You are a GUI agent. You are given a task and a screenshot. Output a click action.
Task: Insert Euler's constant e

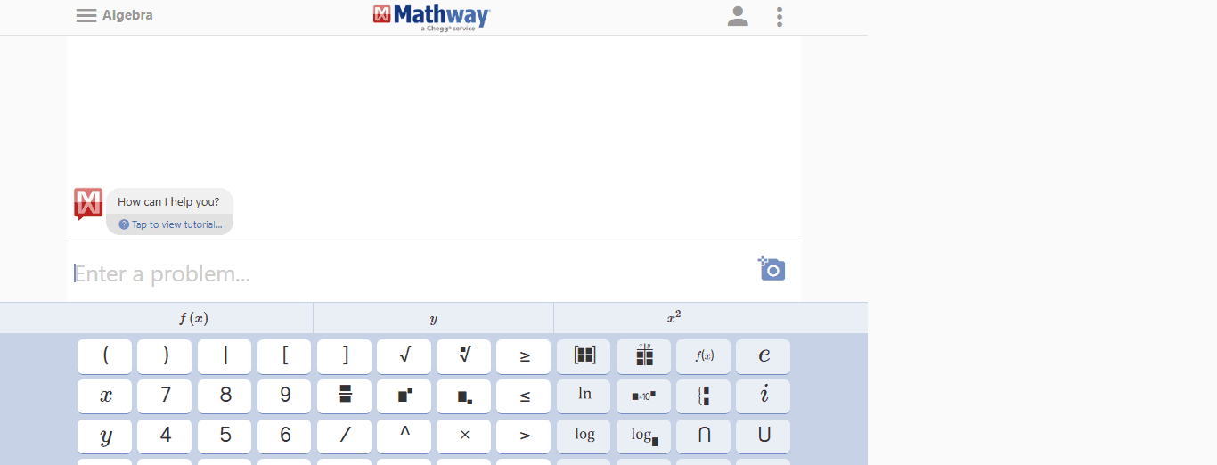point(763,356)
